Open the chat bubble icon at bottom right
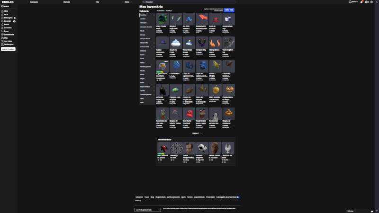This screenshot has width=379, height=213. pos(372,211)
